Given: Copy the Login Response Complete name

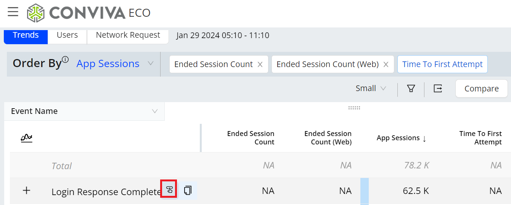Looking at the screenshot, I should 188,190.
